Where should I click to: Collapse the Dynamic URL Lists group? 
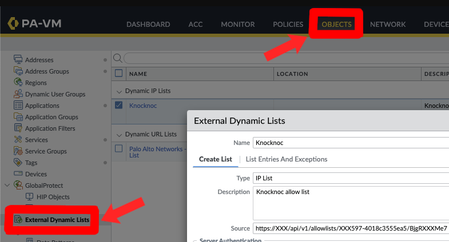point(119,135)
